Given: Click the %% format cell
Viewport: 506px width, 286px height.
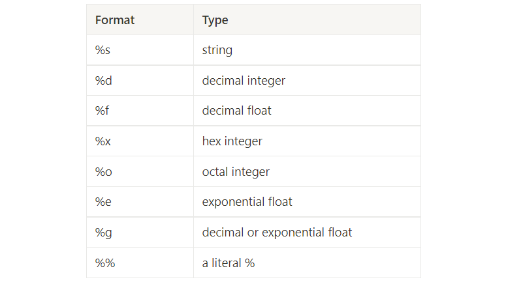Looking at the screenshot, I should [x=140, y=263].
